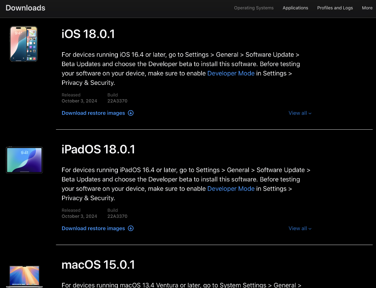Click the macOS 15.0.1 title
The image size is (376, 288).
tap(98, 264)
